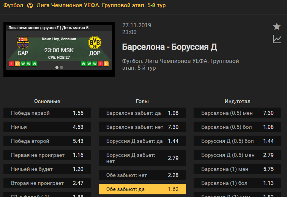Click the Barcelona club crest
This screenshot has width=287, height=197.
pos(23,42)
